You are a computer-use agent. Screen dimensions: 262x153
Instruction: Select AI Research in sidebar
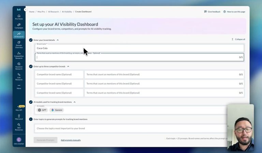tap(19, 35)
